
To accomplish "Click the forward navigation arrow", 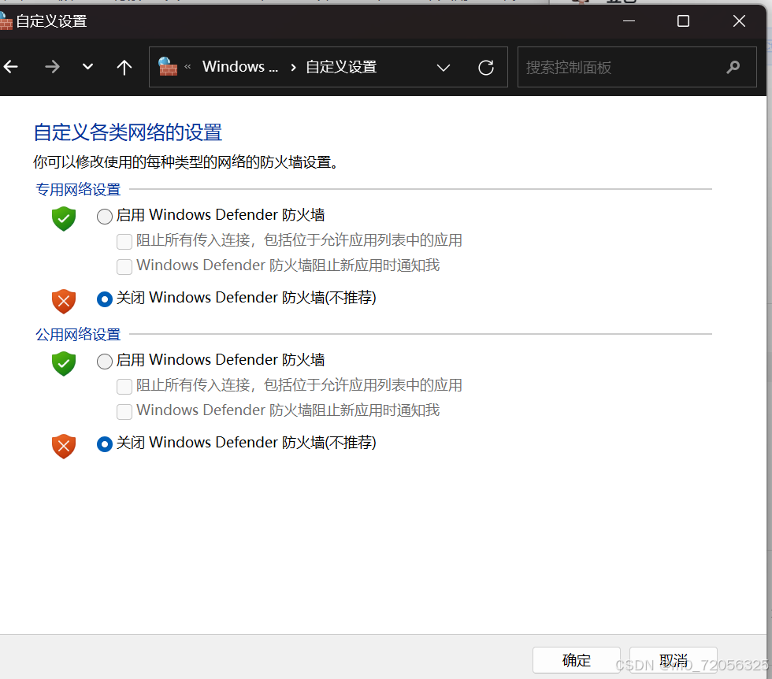I will click(x=52, y=66).
